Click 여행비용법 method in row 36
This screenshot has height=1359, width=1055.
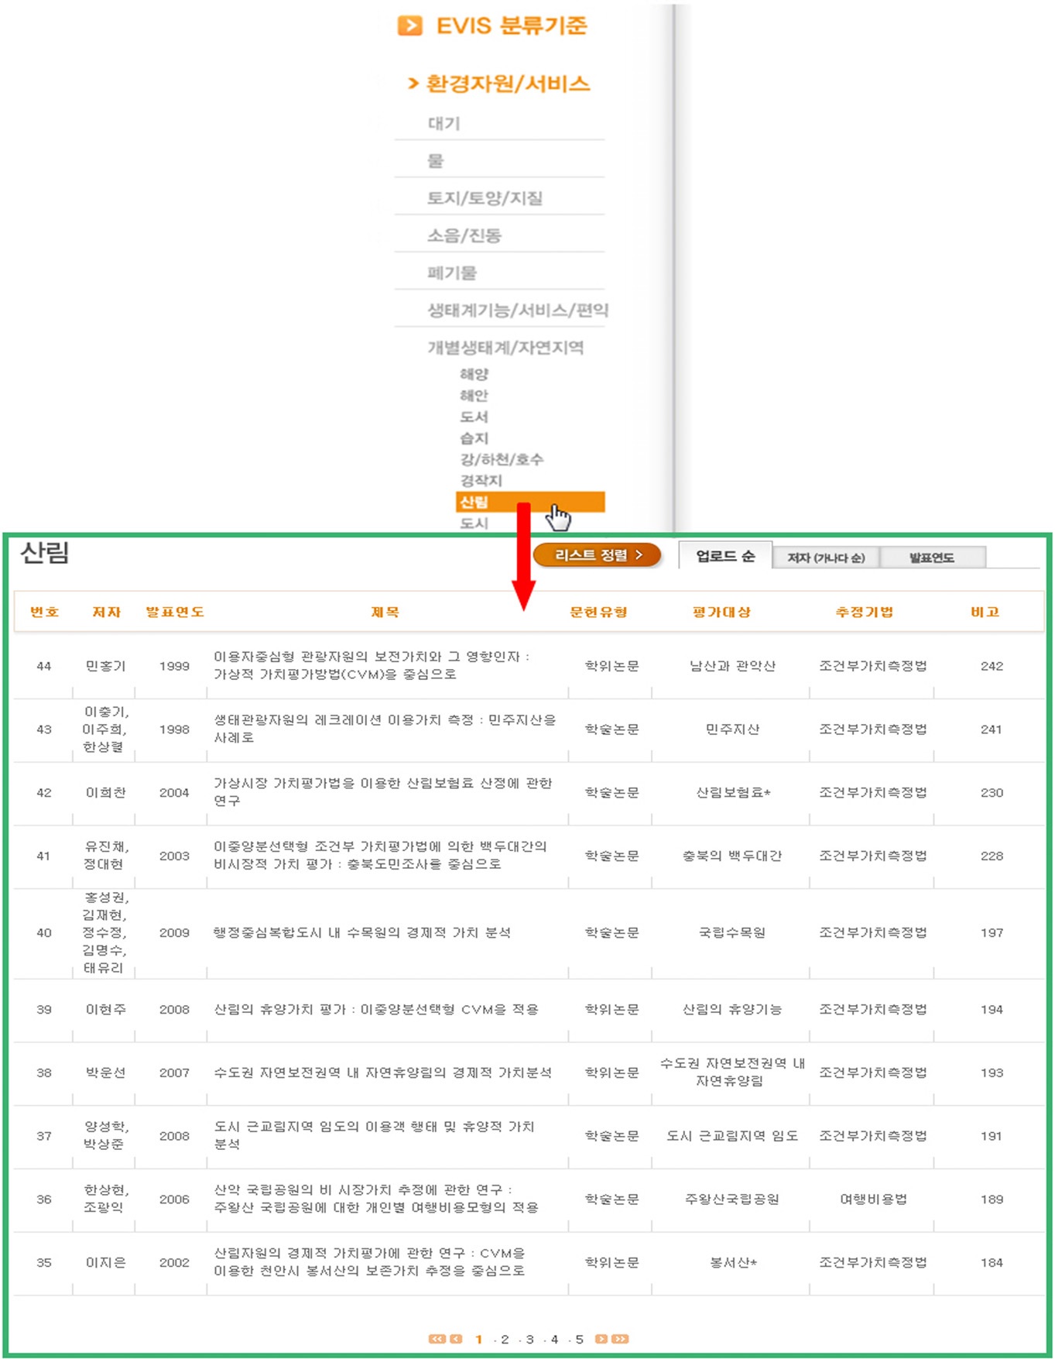click(873, 1199)
